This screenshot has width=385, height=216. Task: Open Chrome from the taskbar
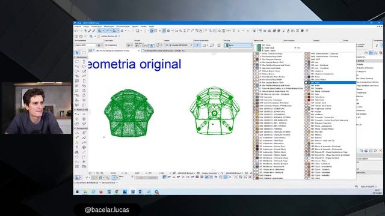point(117,192)
